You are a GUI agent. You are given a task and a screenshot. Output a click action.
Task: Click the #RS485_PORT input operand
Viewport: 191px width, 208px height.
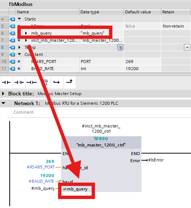click(x=41, y=167)
